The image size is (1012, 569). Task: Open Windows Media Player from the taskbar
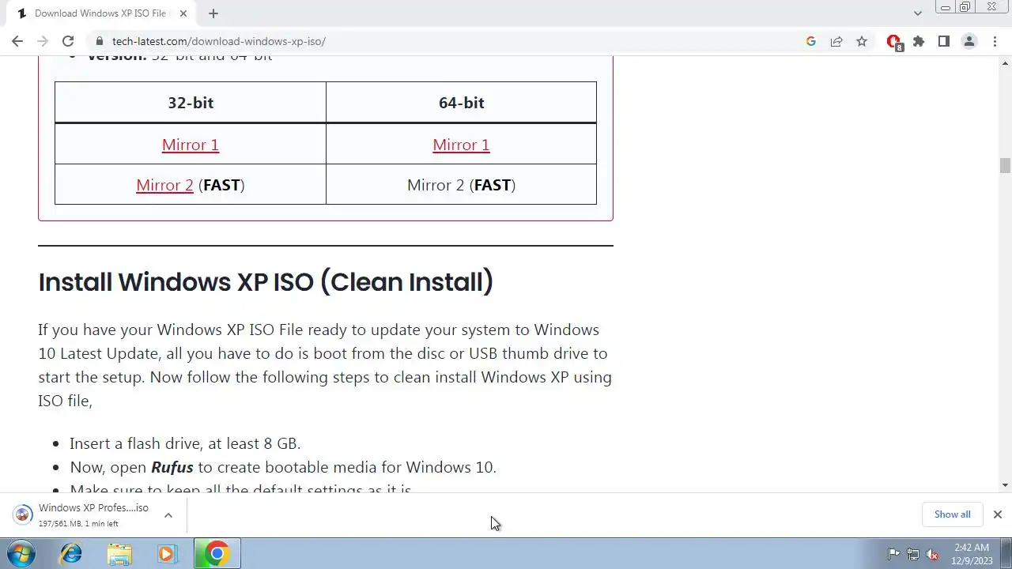pyautogui.click(x=167, y=554)
